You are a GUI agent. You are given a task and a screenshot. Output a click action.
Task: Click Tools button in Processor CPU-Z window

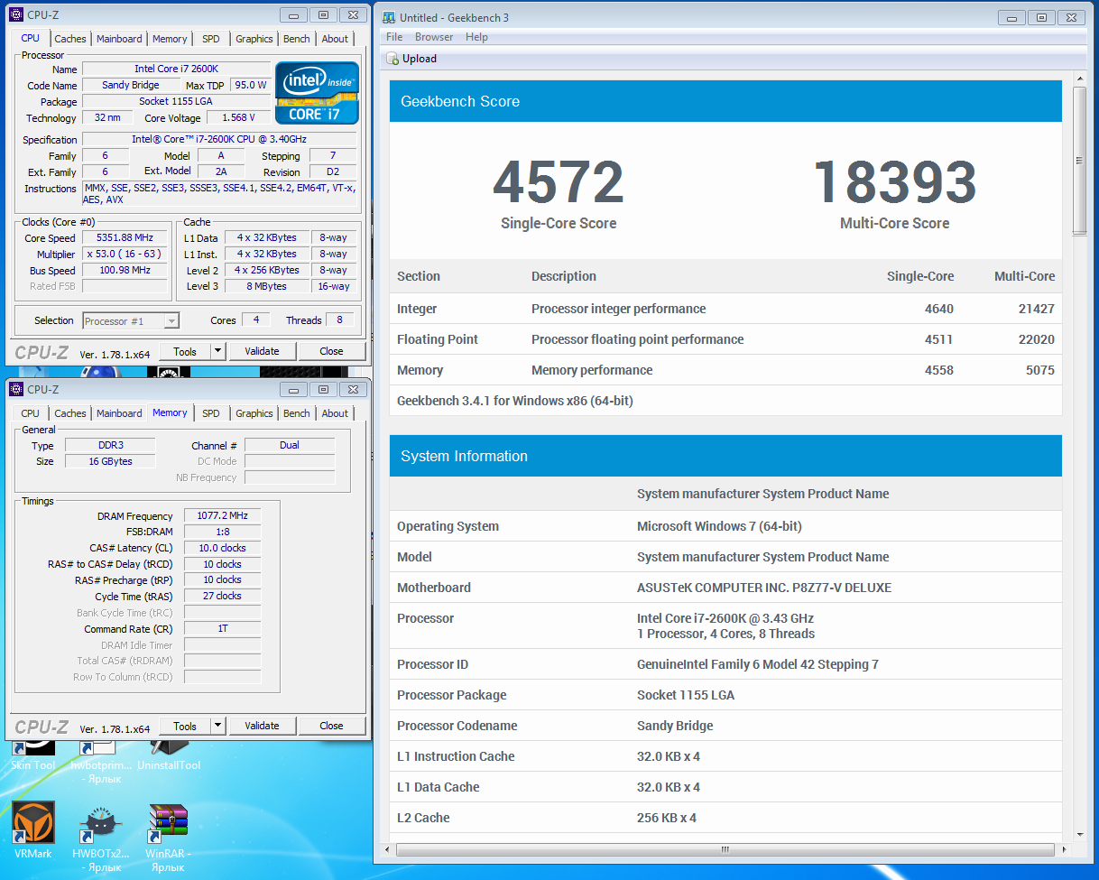click(x=185, y=351)
